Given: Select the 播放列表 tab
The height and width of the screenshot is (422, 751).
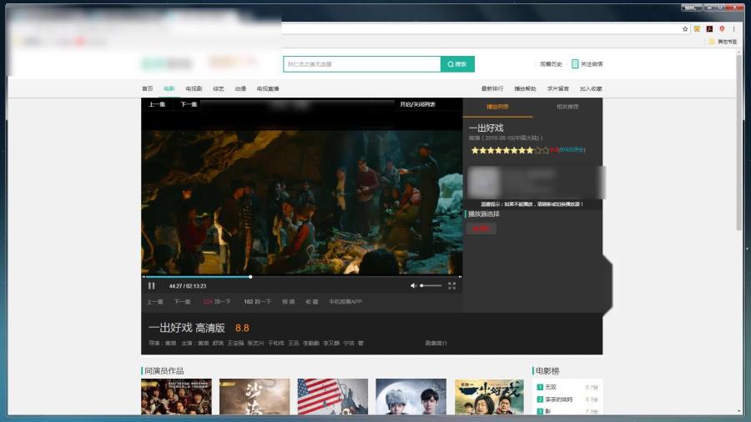Looking at the screenshot, I should click(x=497, y=107).
